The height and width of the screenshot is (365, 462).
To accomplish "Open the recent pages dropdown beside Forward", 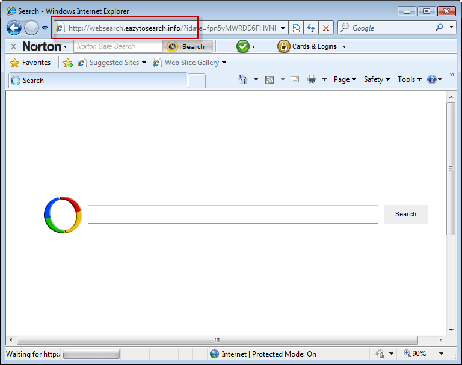I will click(45, 28).
